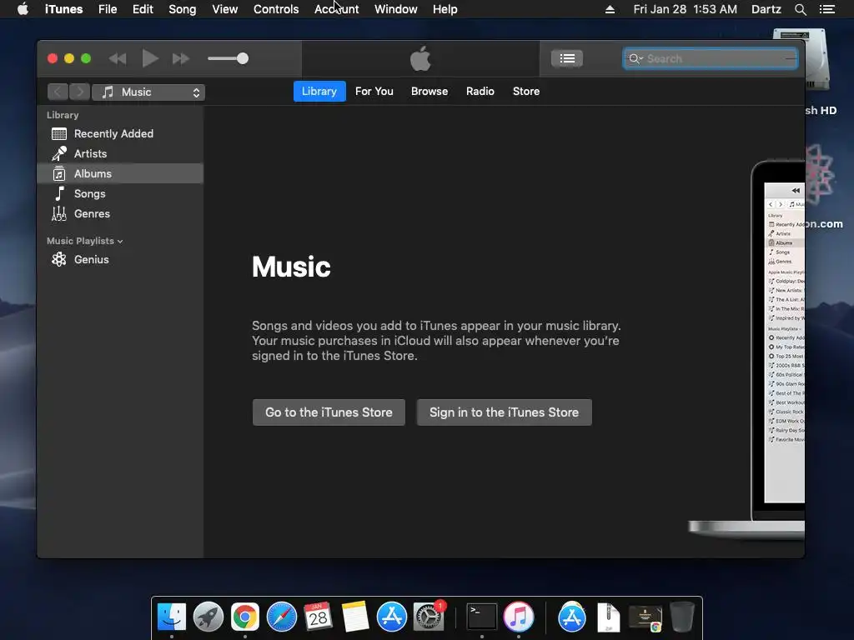Click the volume slider knob
This screenshot has width=854, height=640.
[x=243, y=58]
